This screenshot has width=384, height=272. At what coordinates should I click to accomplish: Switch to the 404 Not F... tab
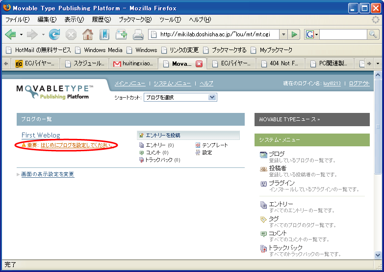click(281, 64)
